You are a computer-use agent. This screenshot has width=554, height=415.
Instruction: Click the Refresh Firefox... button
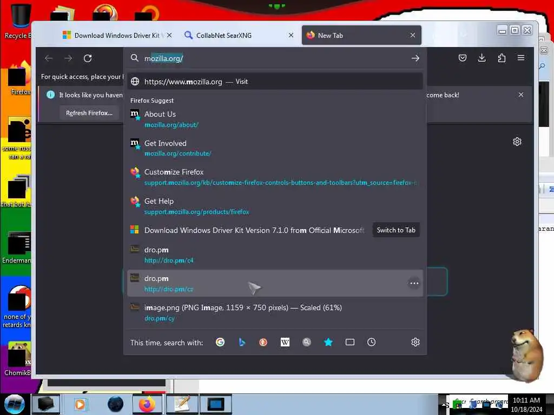(89, 113)
